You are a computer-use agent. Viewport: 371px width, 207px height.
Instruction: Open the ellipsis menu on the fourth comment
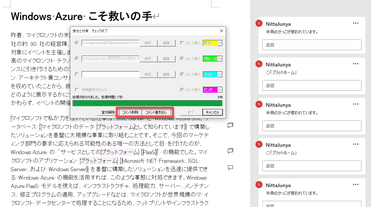[356, 144]
